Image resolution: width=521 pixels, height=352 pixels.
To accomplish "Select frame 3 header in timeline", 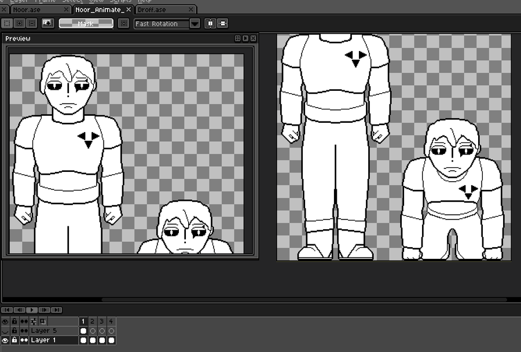I will point(102,321).
